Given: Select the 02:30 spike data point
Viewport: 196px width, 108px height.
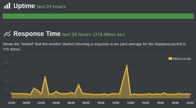Looking at the screenshot, I should pyautogui.click(x=45, y=77).
